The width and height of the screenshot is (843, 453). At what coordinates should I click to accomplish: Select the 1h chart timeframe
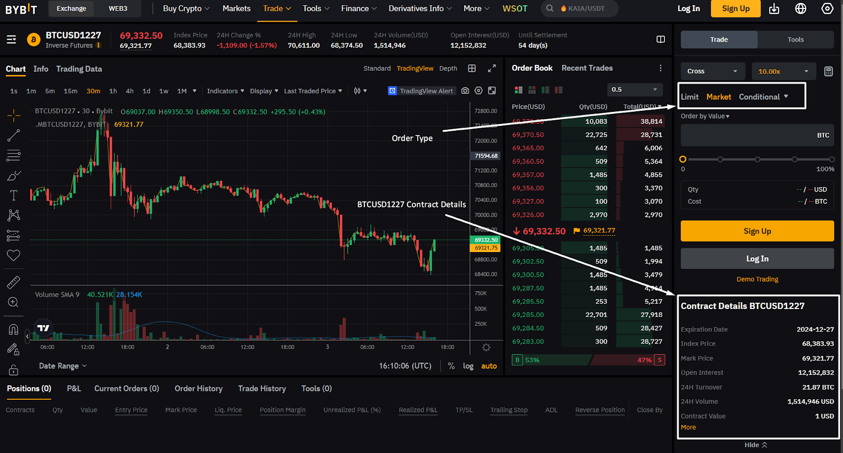[x=113, y=91]
